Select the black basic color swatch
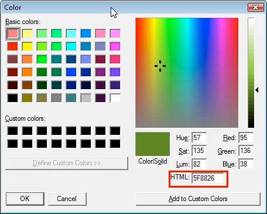 click(13, 98)
